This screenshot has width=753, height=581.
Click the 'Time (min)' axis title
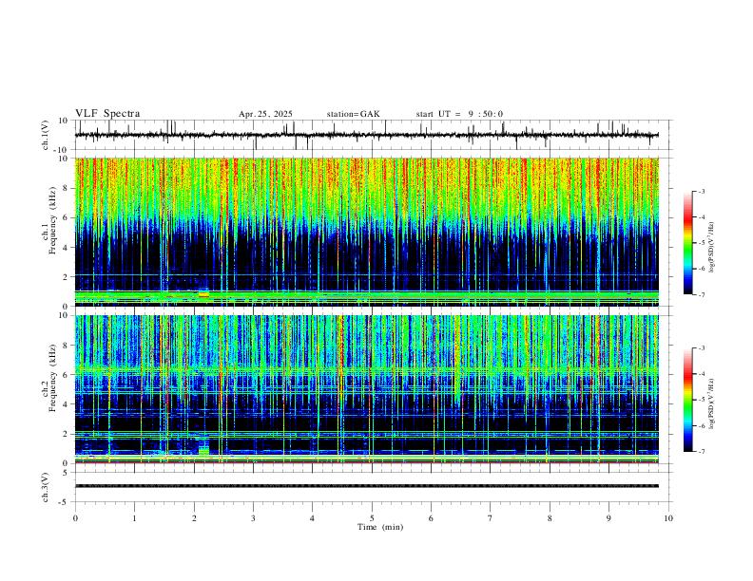pyautogui.click(x=380, y=527)
